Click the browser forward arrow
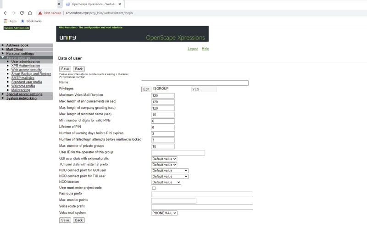This screenshot has height=232, width=367. click(x=14, y=13)
